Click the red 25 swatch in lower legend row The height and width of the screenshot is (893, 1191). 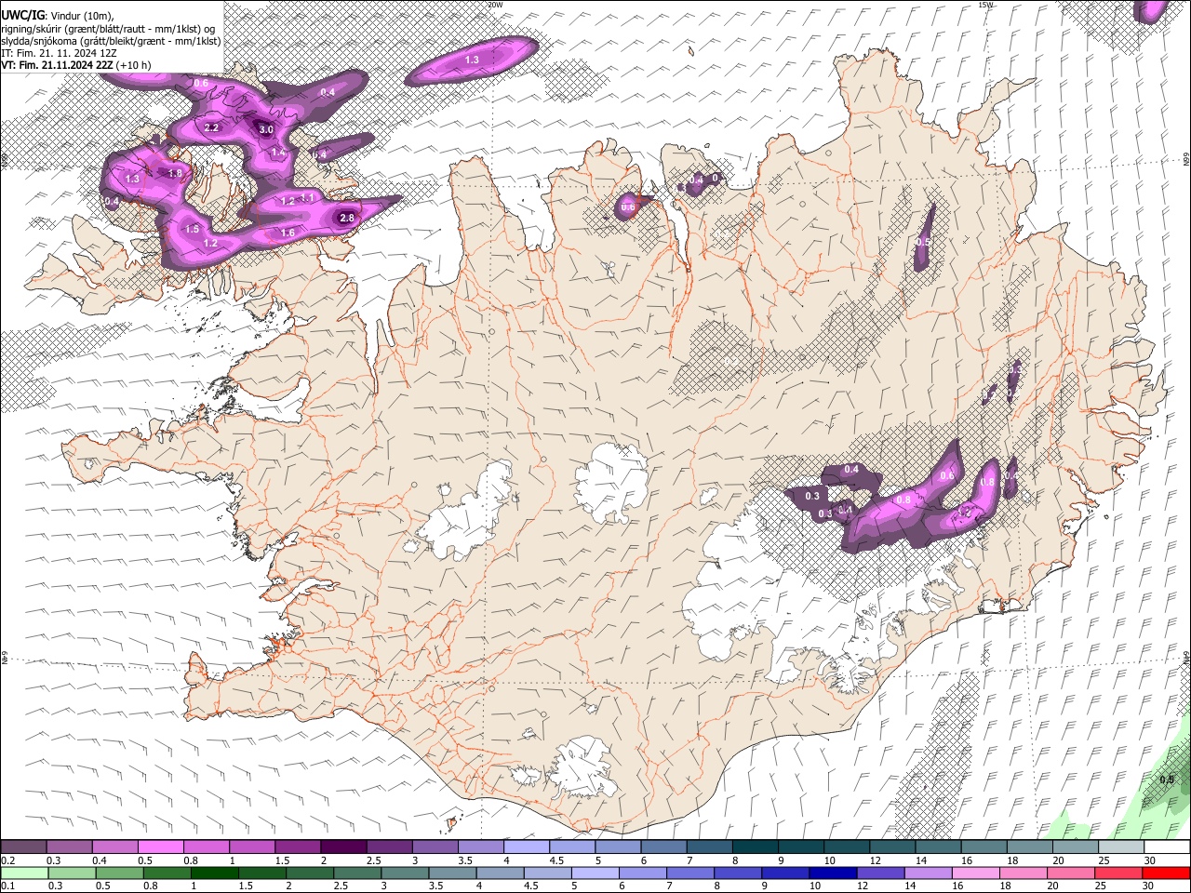pos(1117,873)
